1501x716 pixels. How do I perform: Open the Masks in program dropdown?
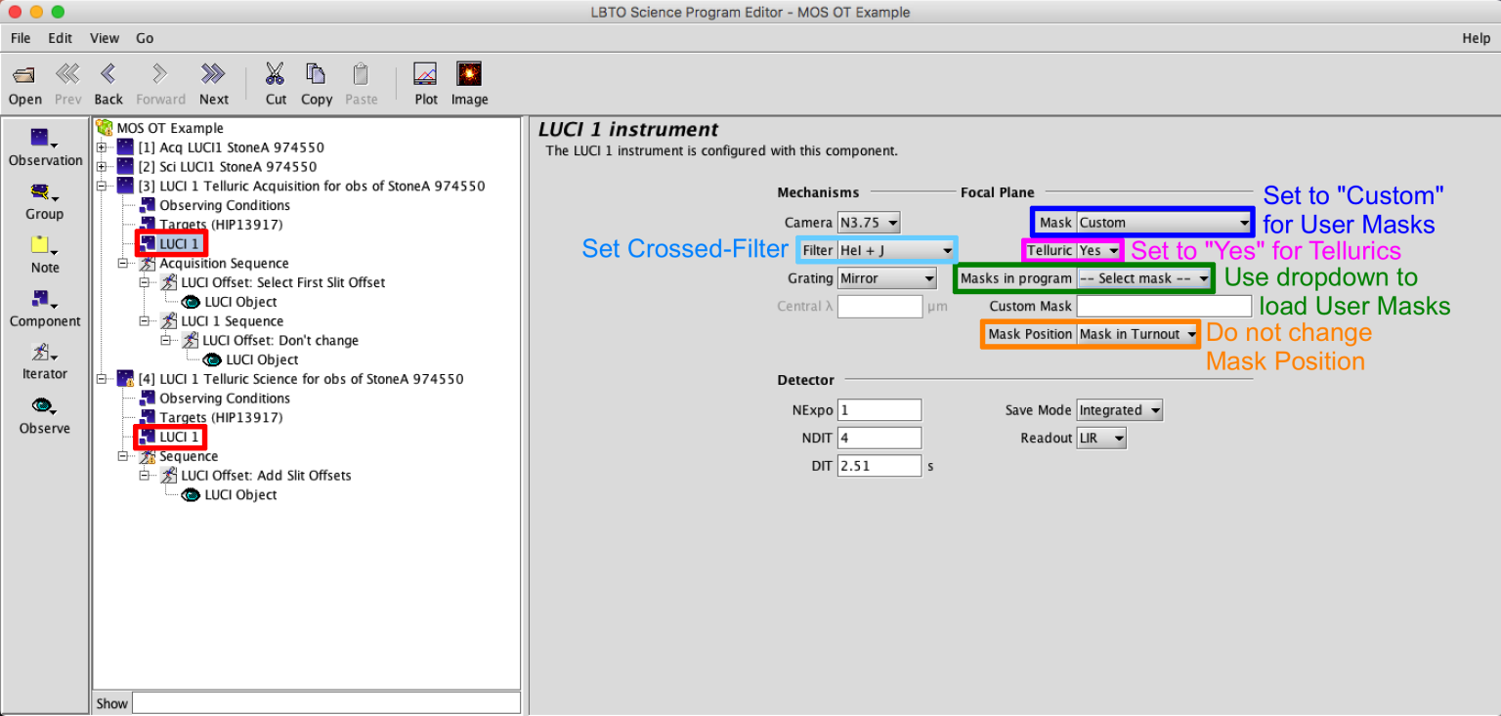[x=1144, y=278]
